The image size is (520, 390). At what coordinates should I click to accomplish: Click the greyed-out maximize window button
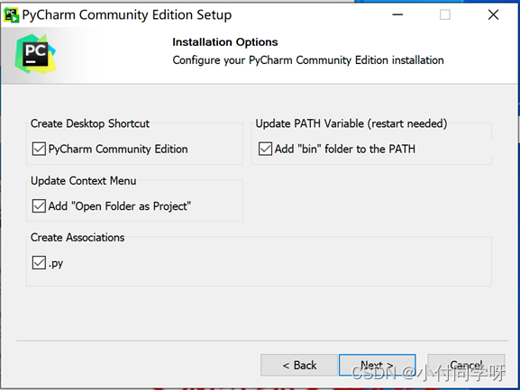click(444, 14)
